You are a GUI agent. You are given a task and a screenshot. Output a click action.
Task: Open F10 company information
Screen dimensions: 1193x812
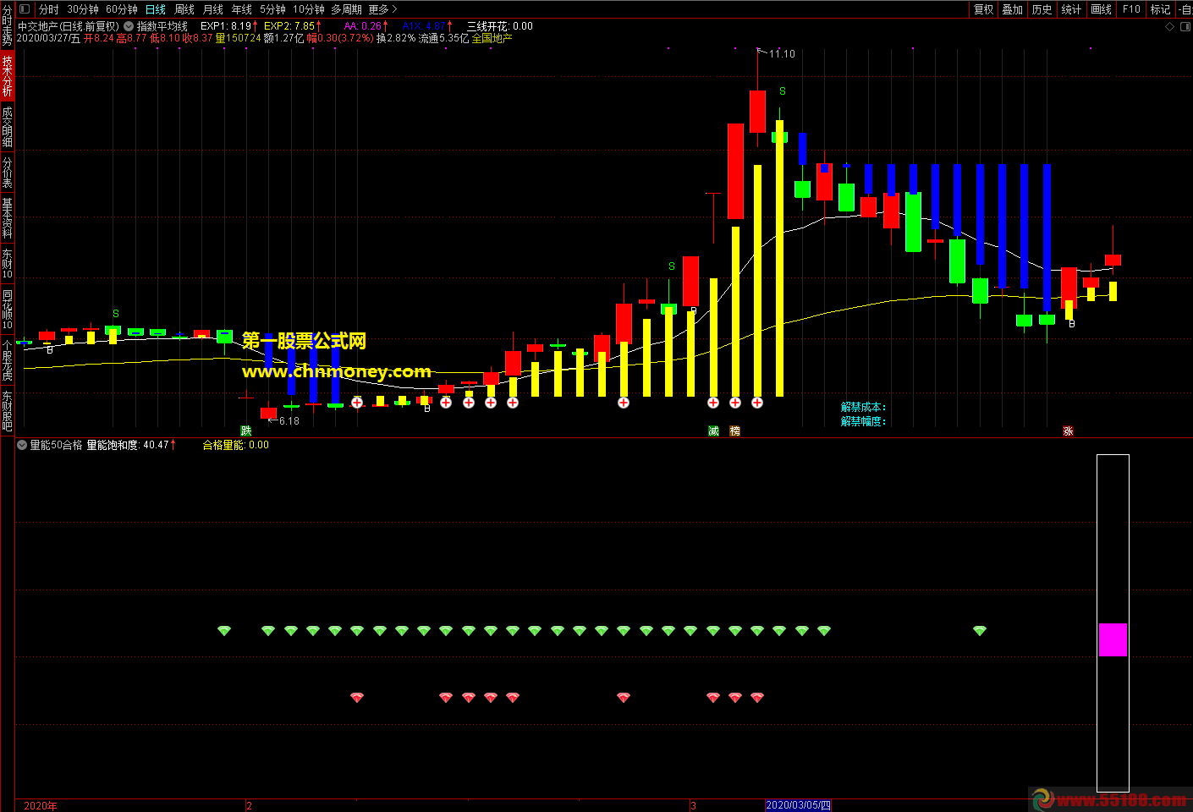[1131, 9]
